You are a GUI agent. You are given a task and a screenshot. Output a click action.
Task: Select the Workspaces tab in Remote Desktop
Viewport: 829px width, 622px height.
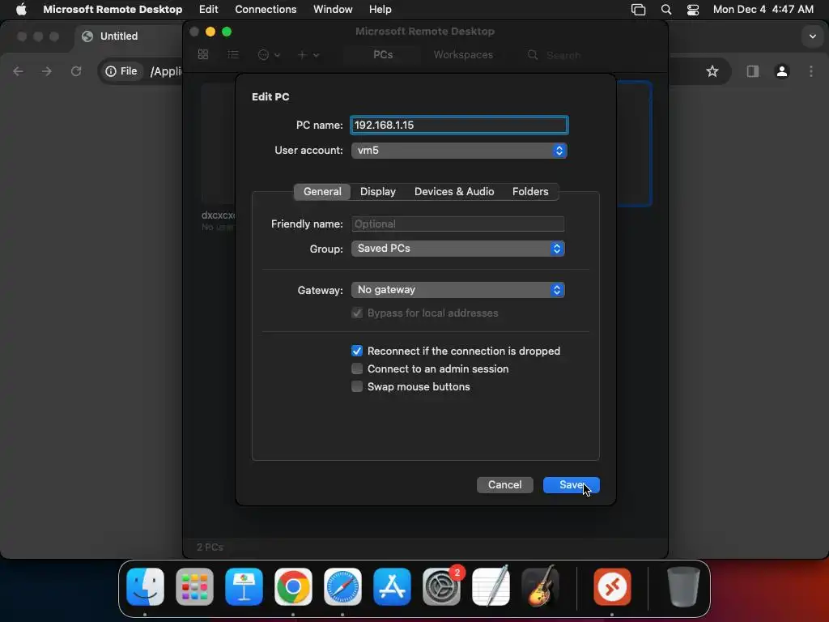pos(463,54)
